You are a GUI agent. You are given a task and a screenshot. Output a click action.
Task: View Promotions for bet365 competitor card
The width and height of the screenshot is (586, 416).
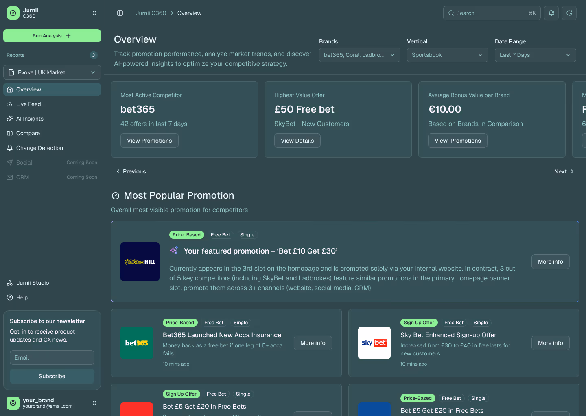click(149, 141)
